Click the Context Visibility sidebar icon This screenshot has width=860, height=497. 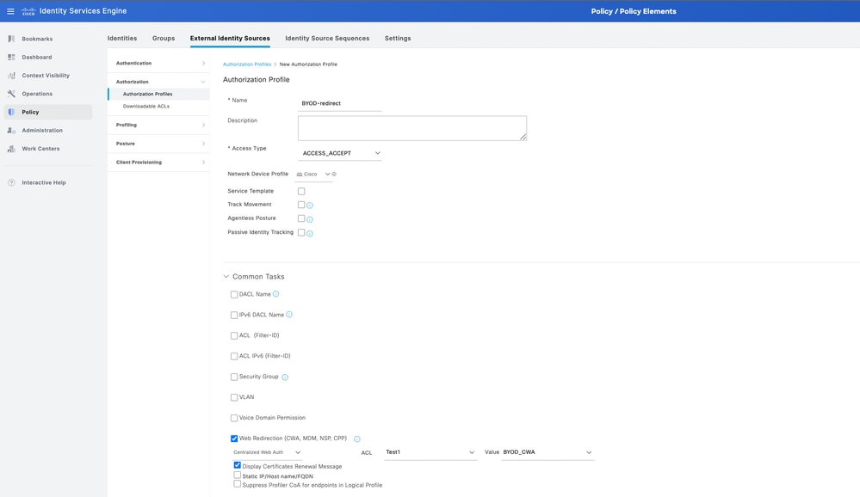pos(11,76)
